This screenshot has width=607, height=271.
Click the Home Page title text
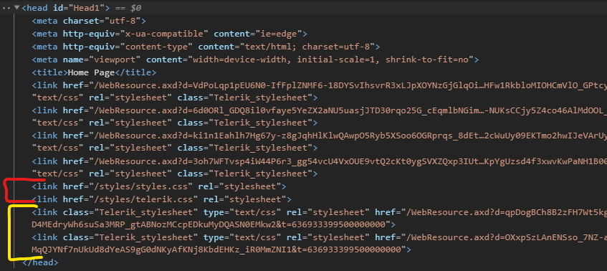pos(91,72)
